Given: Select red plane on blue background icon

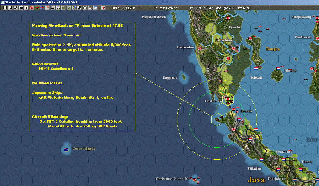Looking at the screenshot, I should coord(42,8).
